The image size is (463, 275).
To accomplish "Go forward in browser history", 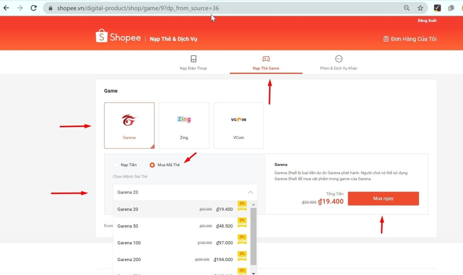I will pyautogui.click(x=20, y=8).
